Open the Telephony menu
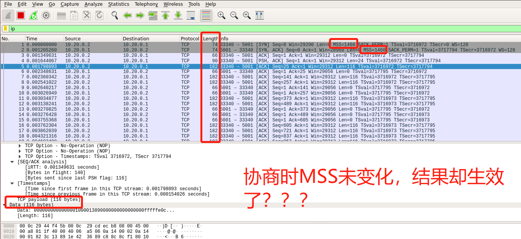The height and width of the screenshot is (239, 521). 146,4
